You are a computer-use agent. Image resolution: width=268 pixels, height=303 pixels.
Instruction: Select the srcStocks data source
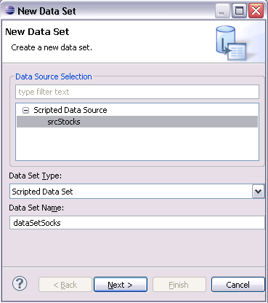click(137, 122)
